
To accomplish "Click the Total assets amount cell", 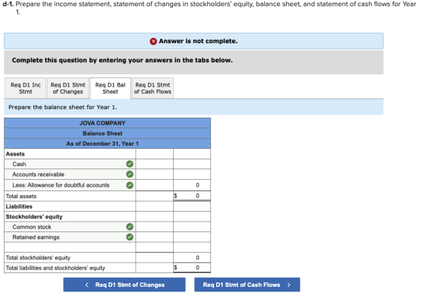I will [x=192, y=196].
